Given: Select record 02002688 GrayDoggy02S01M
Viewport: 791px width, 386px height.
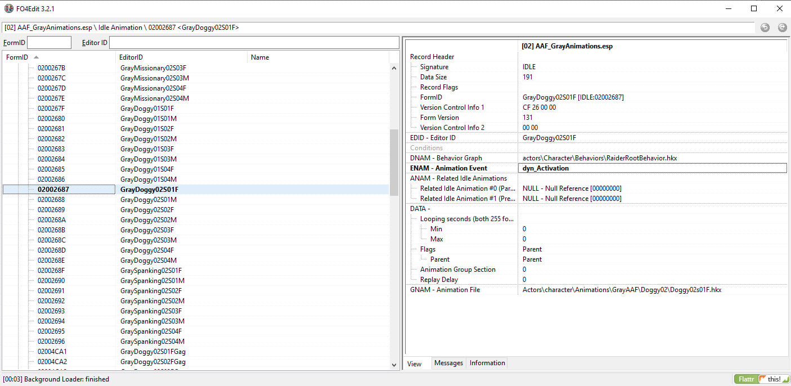Looking at the screenshot, I should point(196,200).
